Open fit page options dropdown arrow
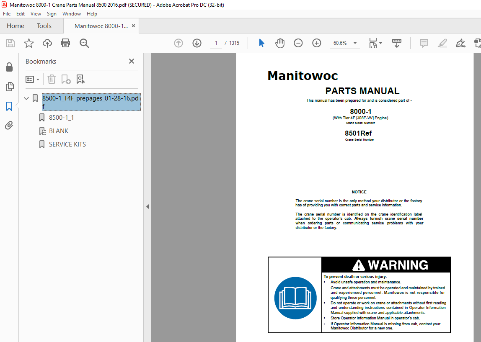Screen dimensions: 481x342 (381, 43)
